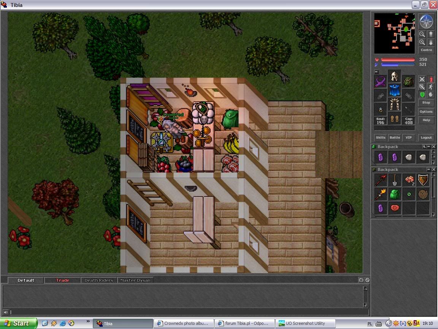Enable balanced fighting mode with sword and shield

pyautogui.click(x=422, y=87)
